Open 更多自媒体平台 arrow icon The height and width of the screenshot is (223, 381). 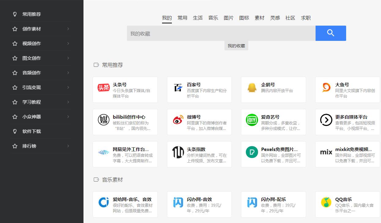pyautogui.click(x=326, y=119)
